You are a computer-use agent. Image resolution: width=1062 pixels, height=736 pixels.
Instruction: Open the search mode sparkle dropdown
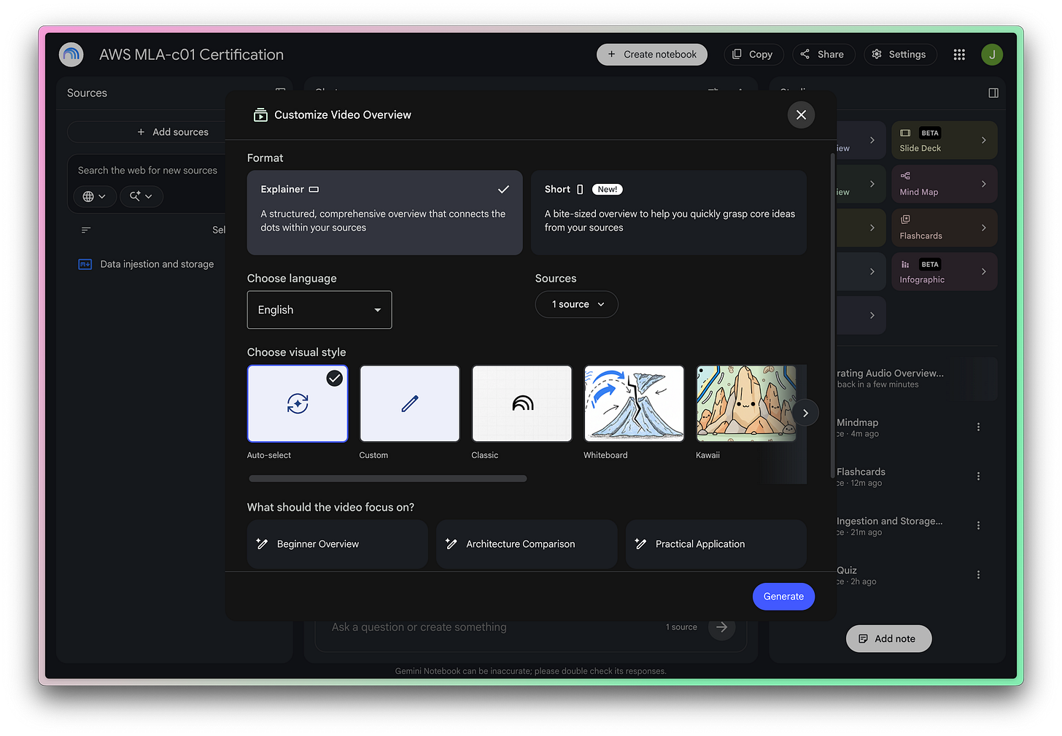pyautogui.click(x=142, y=196)
